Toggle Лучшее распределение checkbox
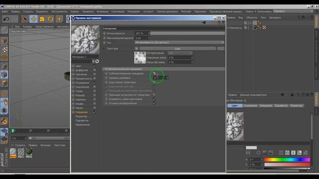 click(154, 103)
